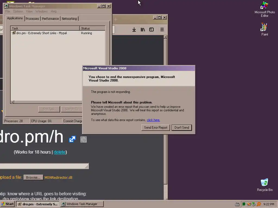The height and width of the screenshot is (208, 278).
Task: Click the Windows Messenger tray icon with red X
Action: tap(249, 204)
